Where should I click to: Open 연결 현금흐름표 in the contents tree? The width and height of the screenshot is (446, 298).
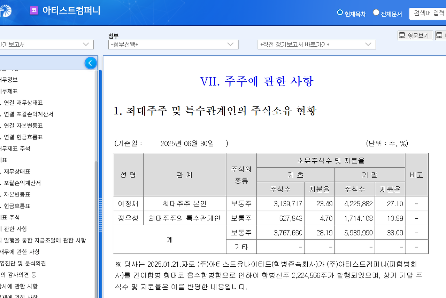click(x=22, y=137)
